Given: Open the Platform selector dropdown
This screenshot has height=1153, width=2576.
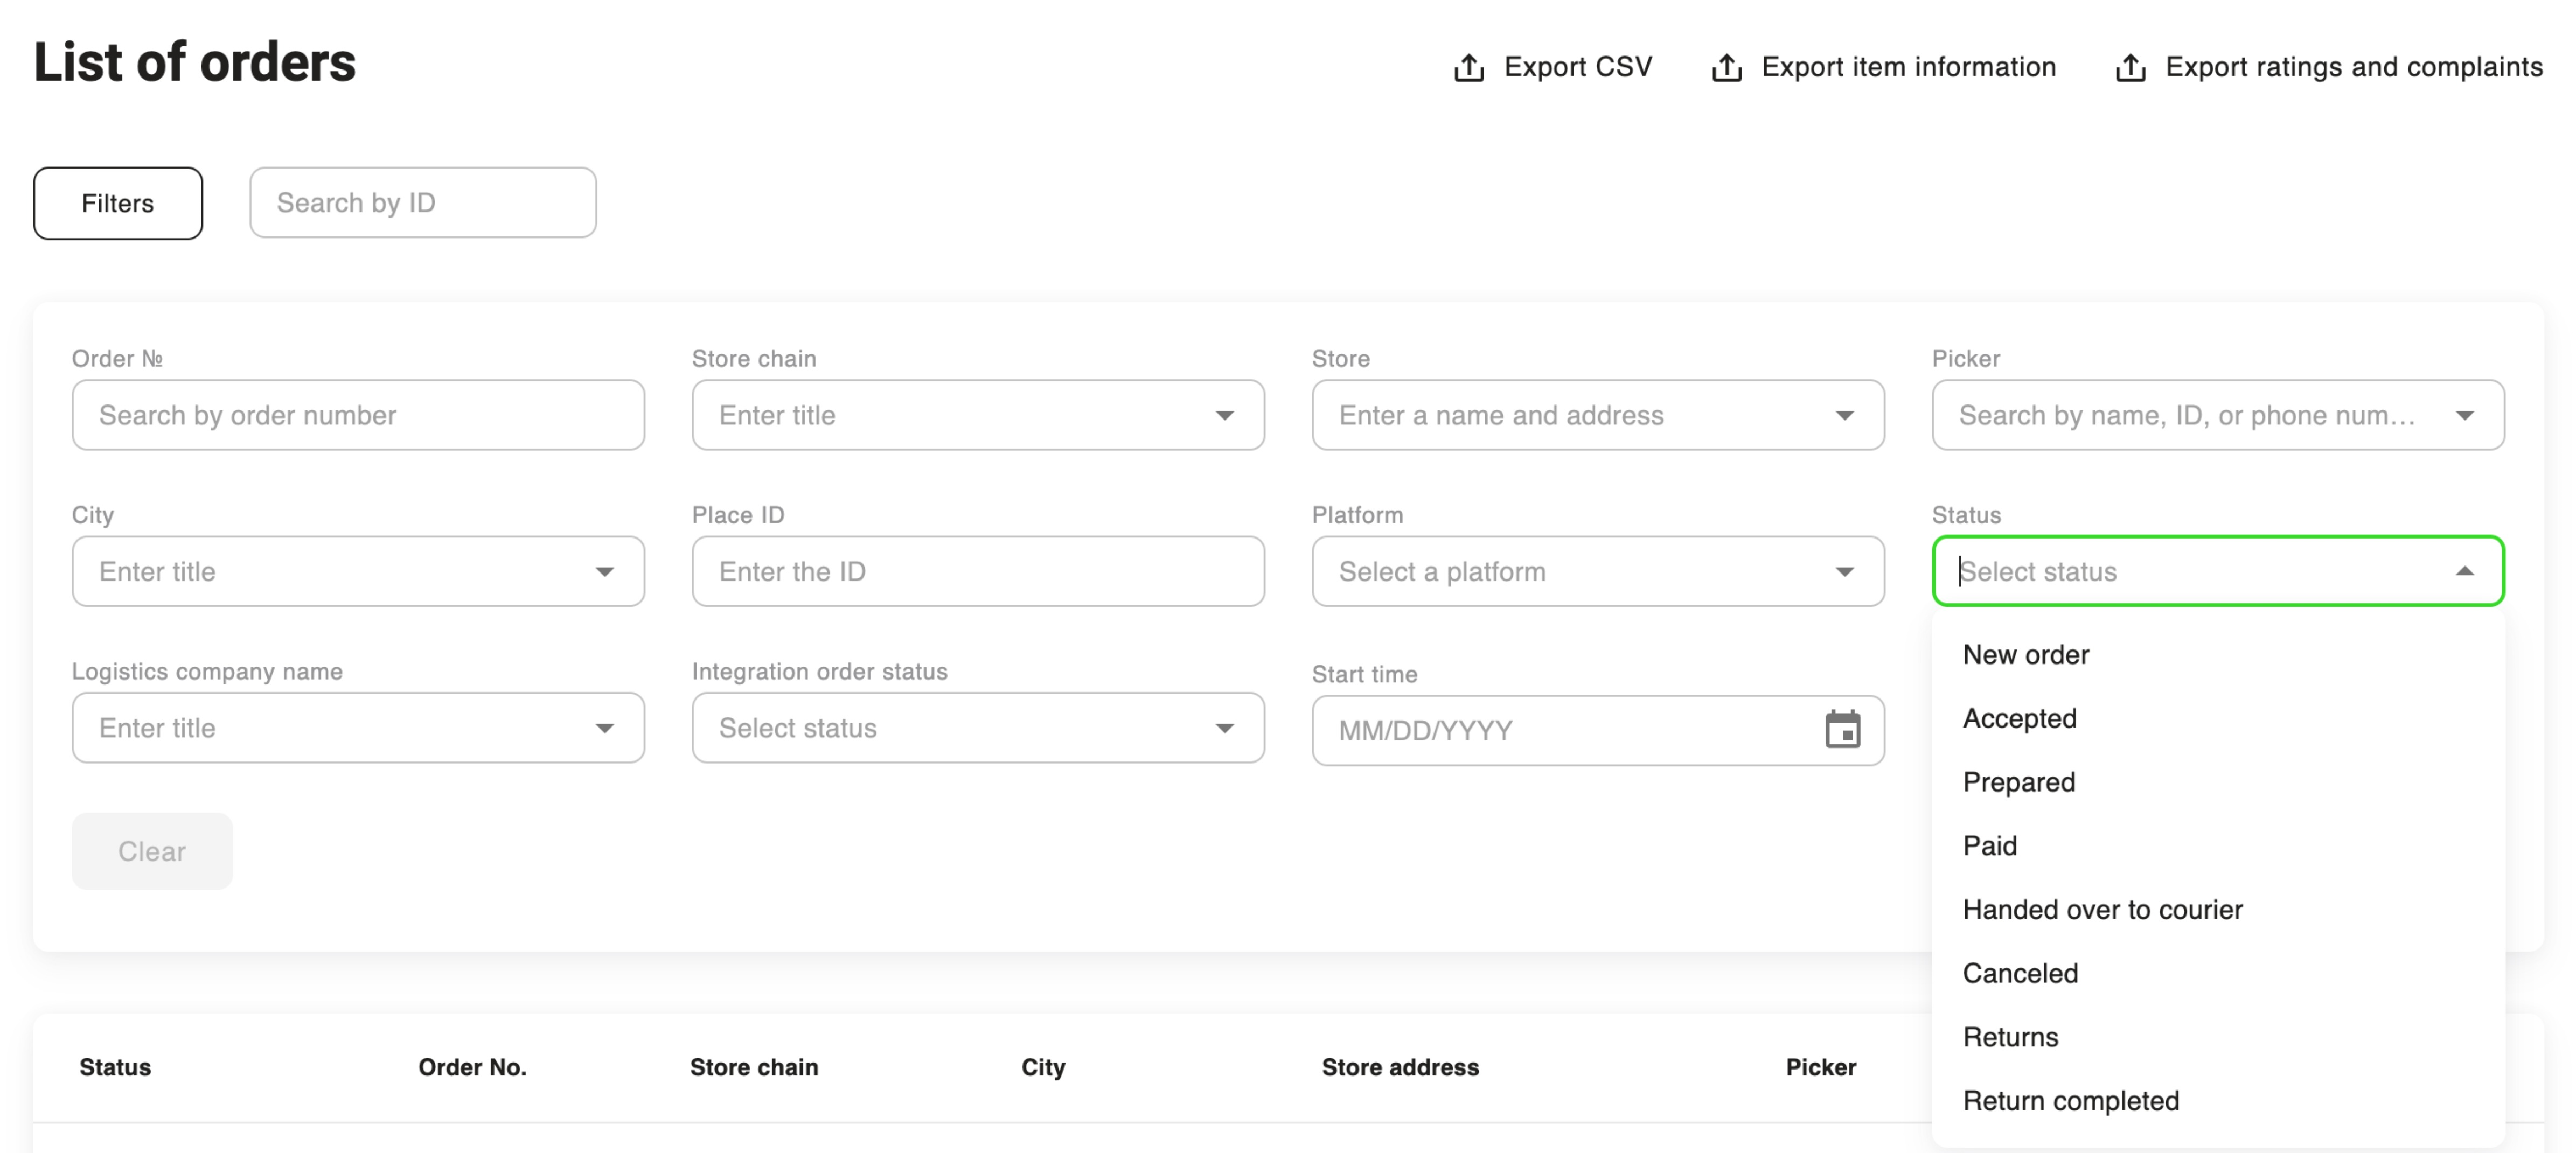Looking at the screenshot, I should coord(1844,572).
